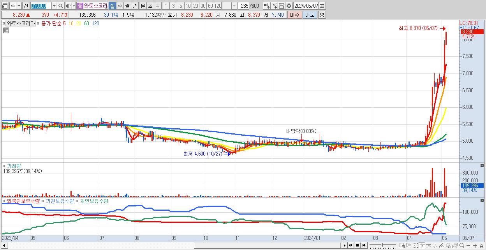
Task: Set interval to 3
Action: coord(173,6)
